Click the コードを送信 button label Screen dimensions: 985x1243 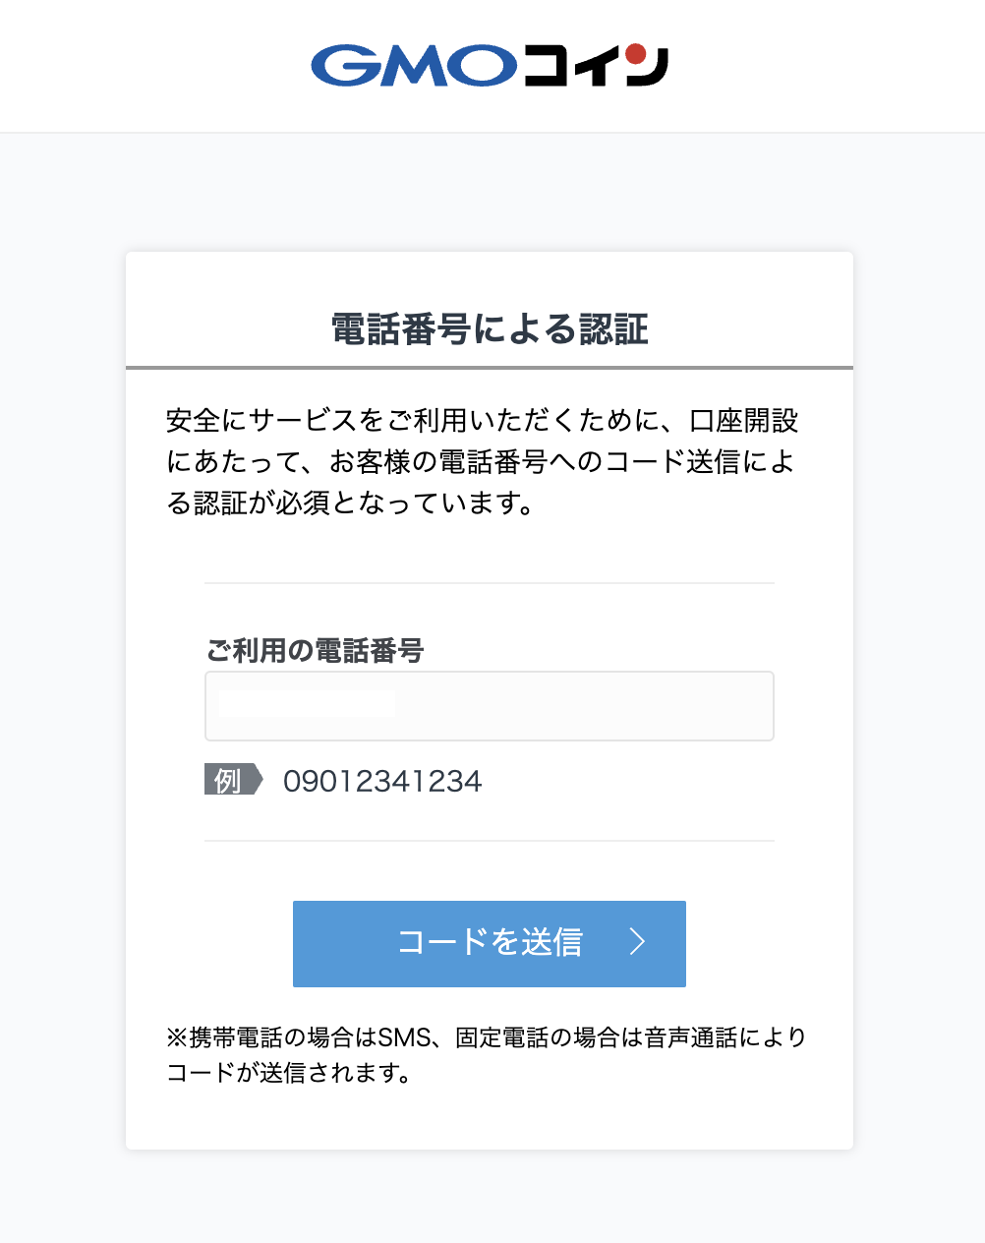[x=490, y=942]
